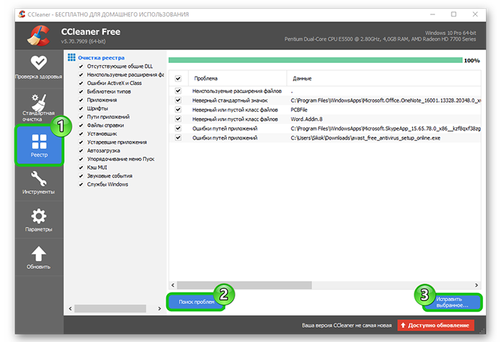Open the Health Check (Проверка здоровья) section
Screen dimensions: 501x342
point(39,67)
